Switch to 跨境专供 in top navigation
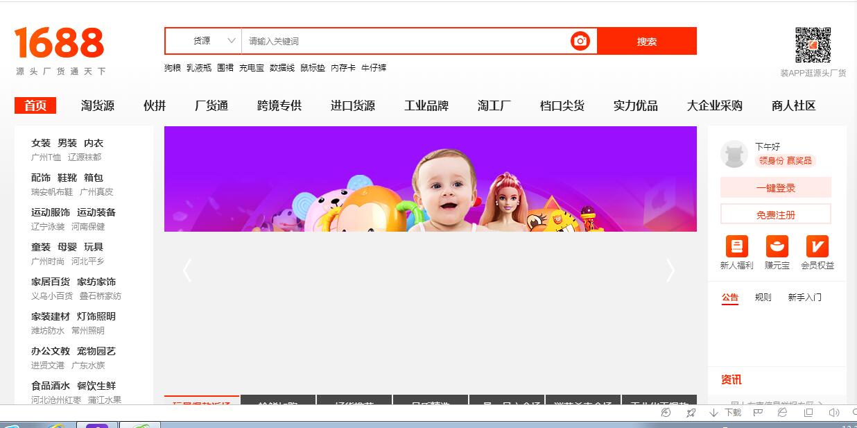Viewport: 857px width, 428px height. [x=277, y=105]
